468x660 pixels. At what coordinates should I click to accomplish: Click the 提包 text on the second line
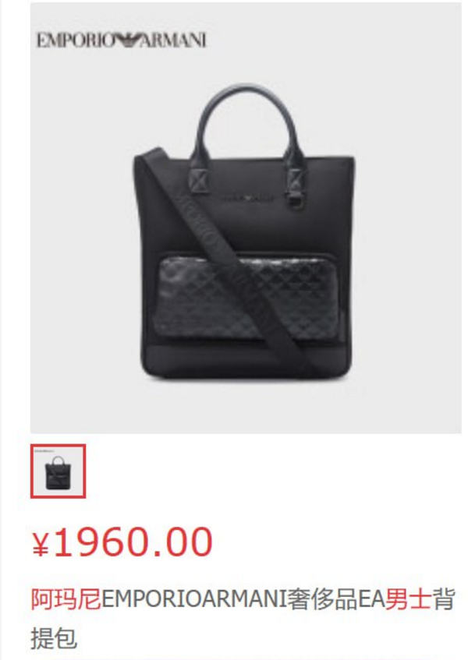pyautogui.click(x=54, y=638)
